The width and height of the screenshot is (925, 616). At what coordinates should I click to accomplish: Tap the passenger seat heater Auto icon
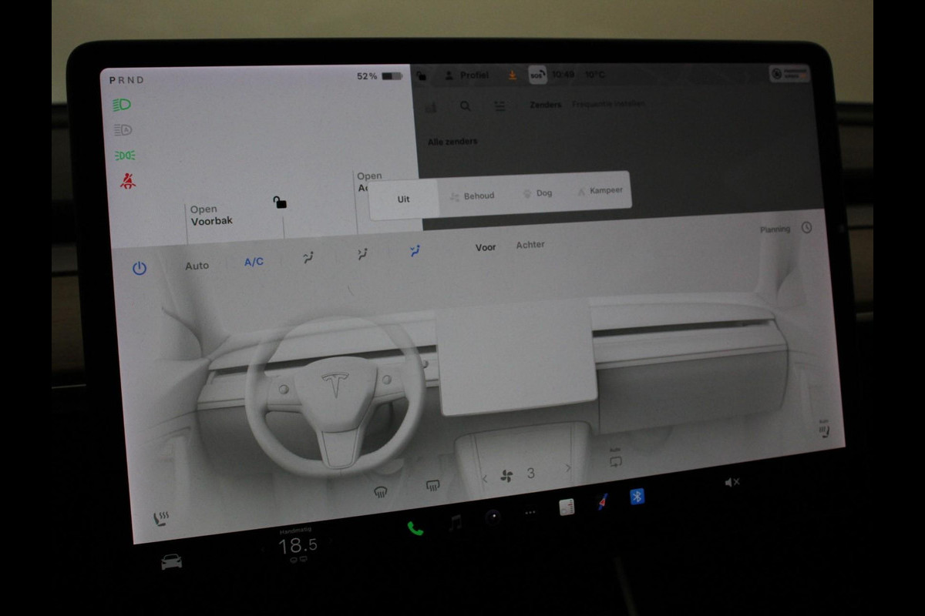pos(826,430)
